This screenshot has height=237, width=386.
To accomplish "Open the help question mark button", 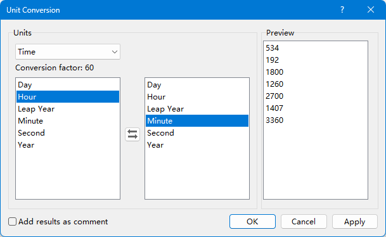I will (x=342, y=10).
